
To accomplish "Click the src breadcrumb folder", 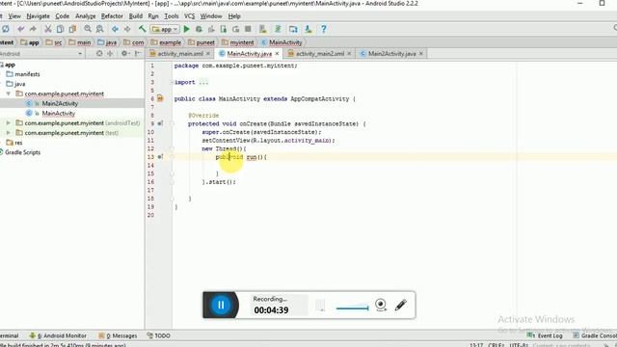I will tap(54, 42).
